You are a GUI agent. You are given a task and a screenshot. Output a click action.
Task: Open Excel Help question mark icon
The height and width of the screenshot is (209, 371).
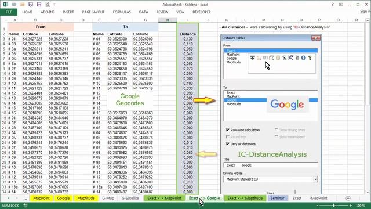[332, 4]
